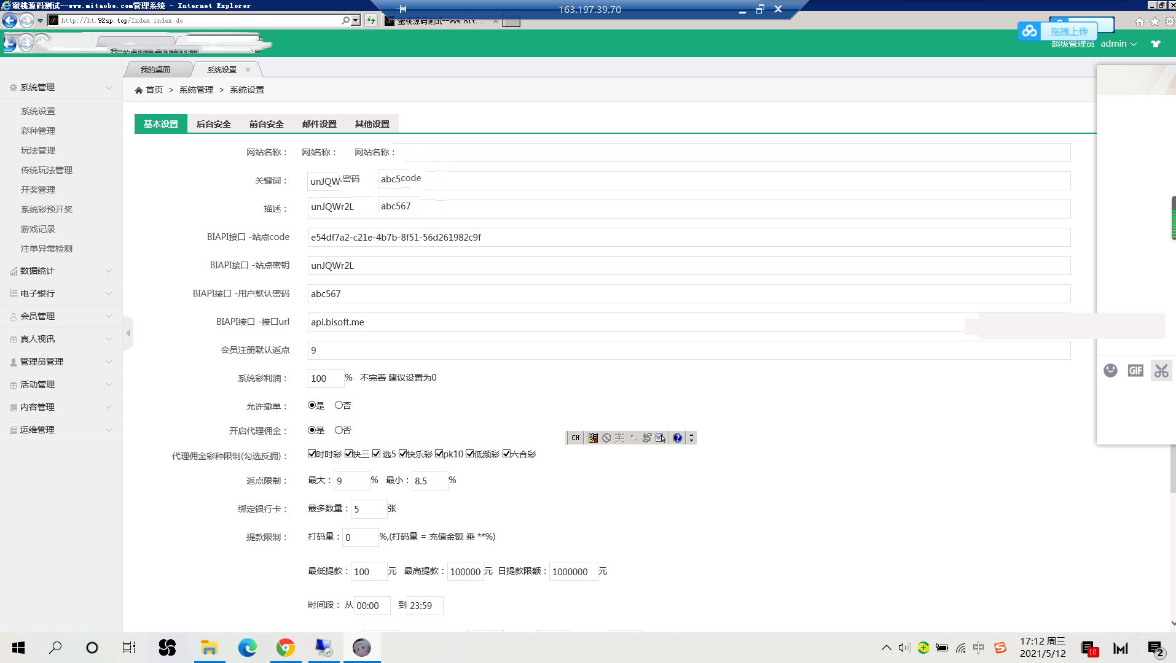Open the admin user dropdown
This screenshot has width=1176, height=663.
coord(1118,44)
